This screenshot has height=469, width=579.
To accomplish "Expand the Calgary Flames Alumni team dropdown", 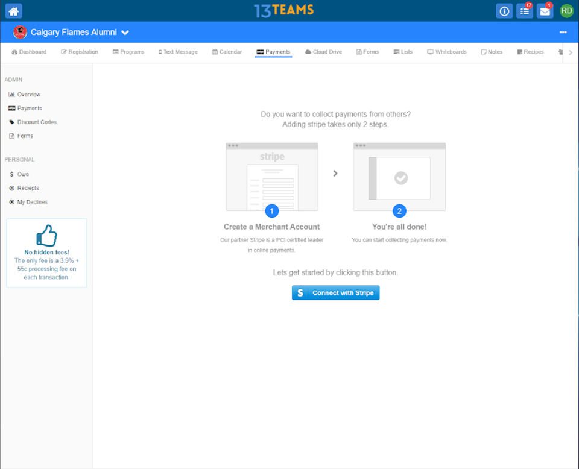I will click(x=125, y=33).
